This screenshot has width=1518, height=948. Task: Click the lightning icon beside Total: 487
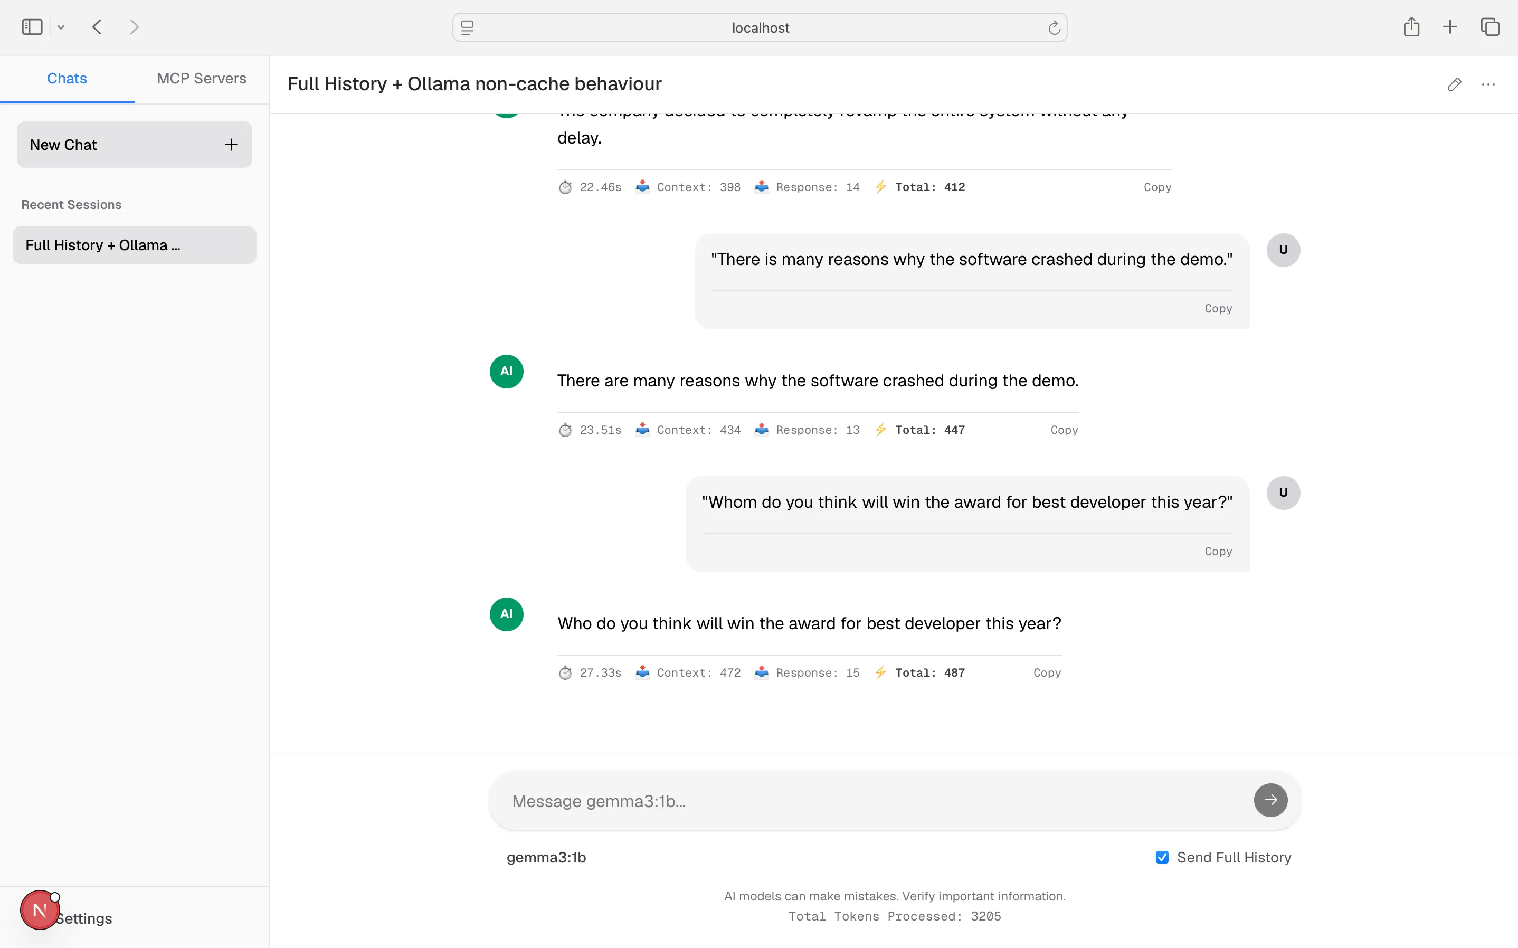(x=880, y=672)
